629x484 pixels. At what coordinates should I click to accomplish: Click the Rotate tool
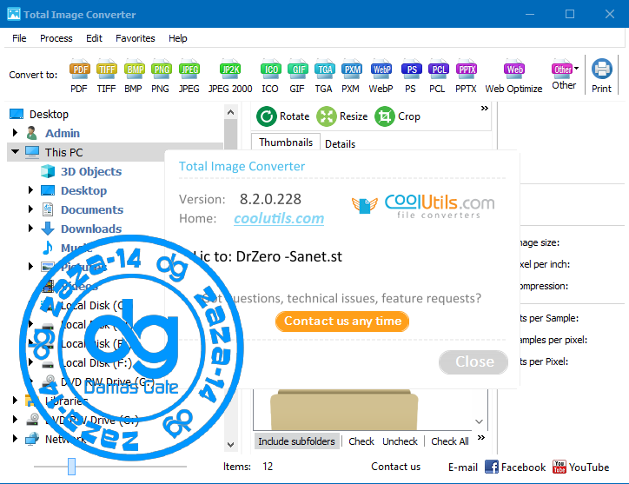point(283,116)
